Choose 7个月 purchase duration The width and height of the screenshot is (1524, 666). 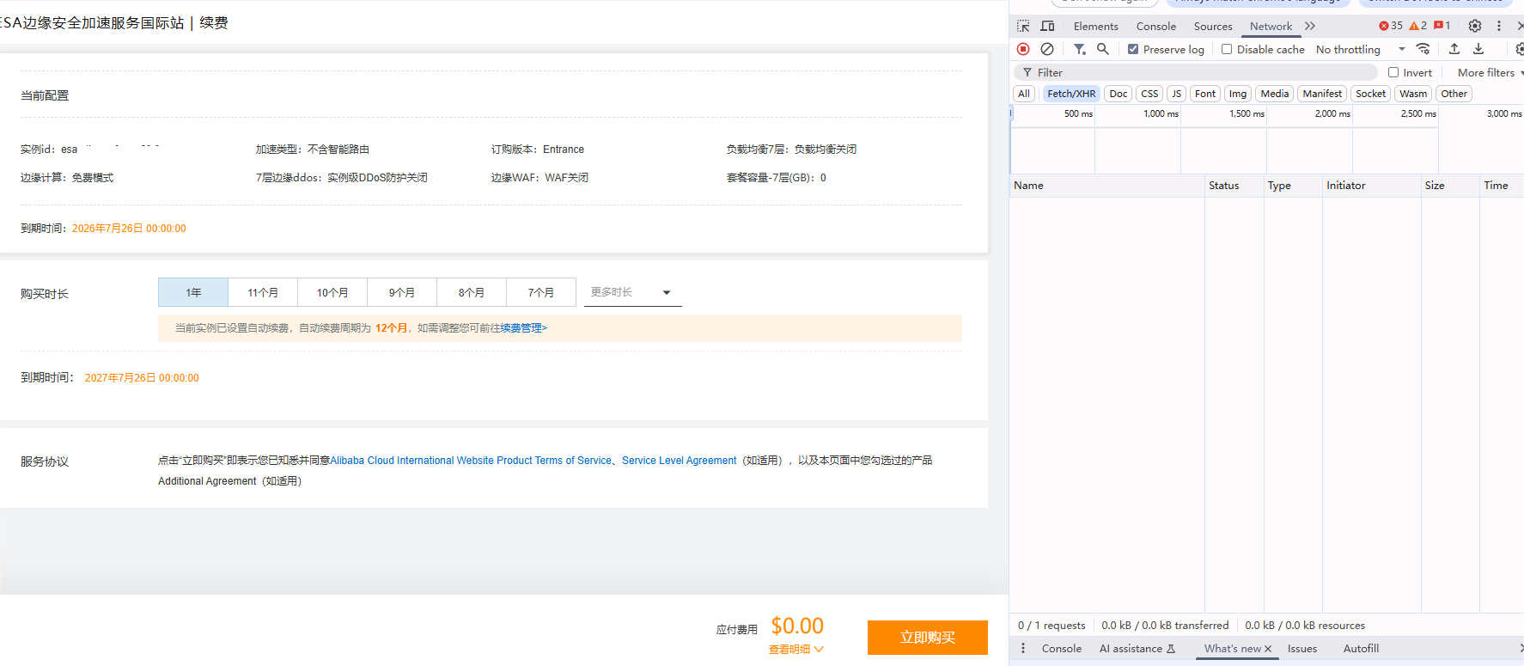point(541,292)
